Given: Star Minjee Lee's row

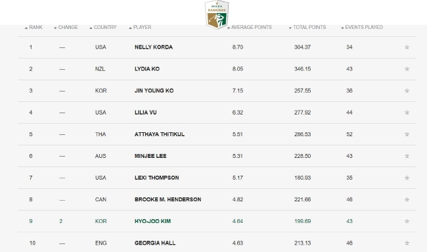Looking at the screenshot, I should tap(407, 156).
